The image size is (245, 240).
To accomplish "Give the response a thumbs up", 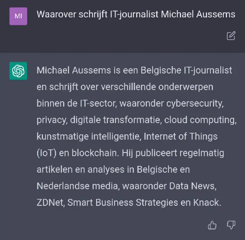I will tap(212, 225).
